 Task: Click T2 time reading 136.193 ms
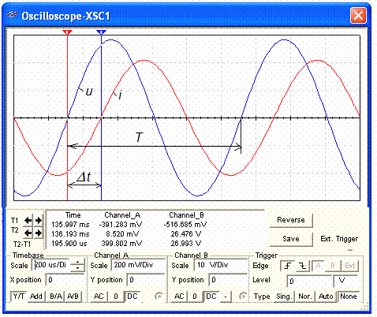[x=70, y=234]
